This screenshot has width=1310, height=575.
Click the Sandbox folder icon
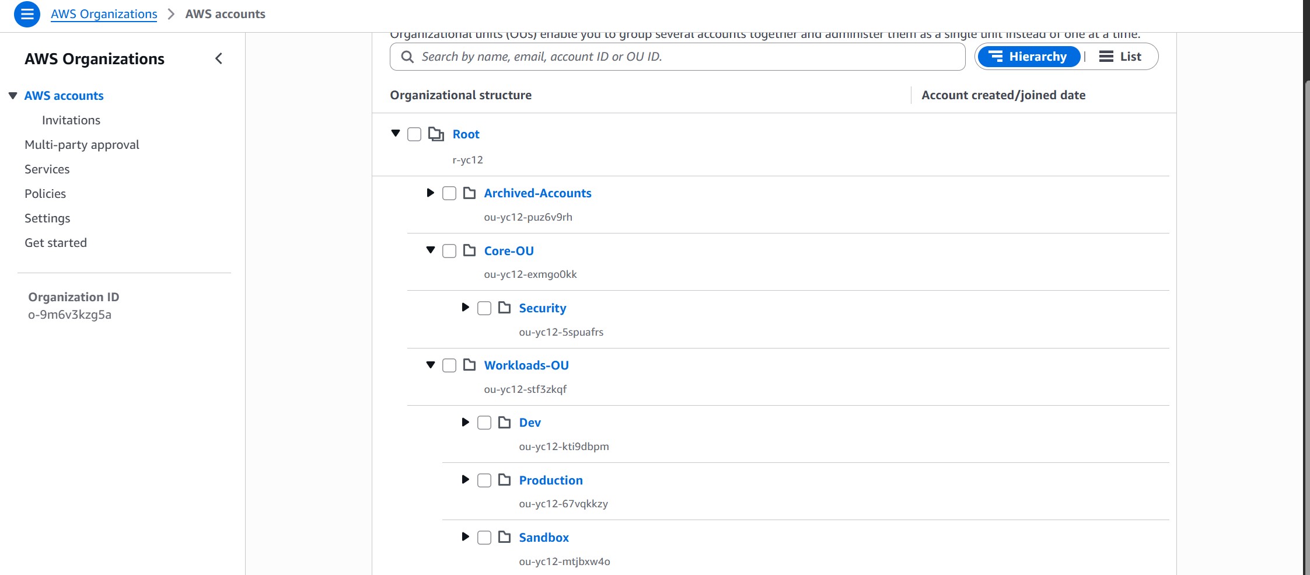505,537
